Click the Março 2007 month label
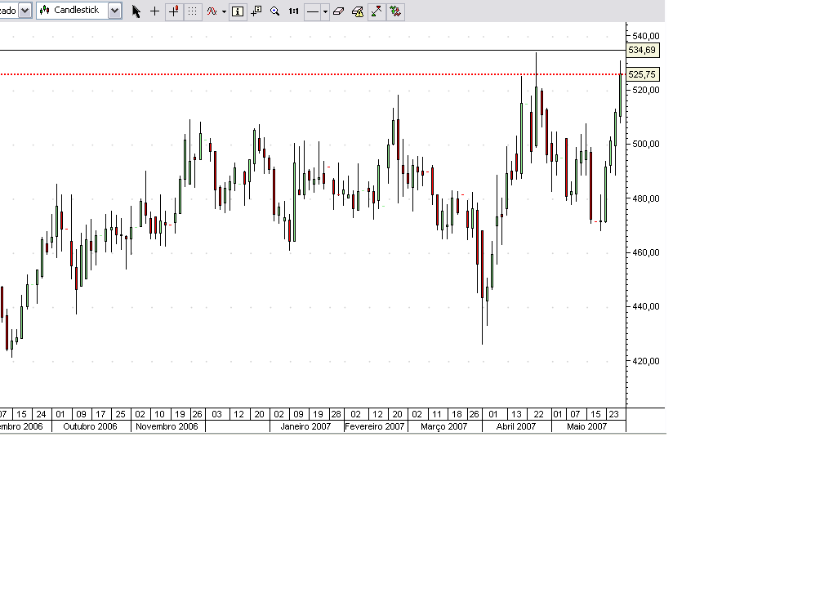 point(443,426)
